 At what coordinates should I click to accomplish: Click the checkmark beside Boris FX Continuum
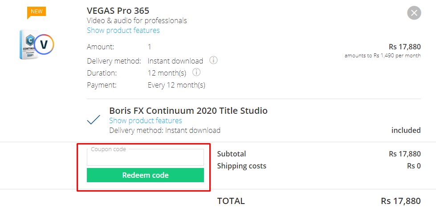pyautogui.click(x=94, y=120)
